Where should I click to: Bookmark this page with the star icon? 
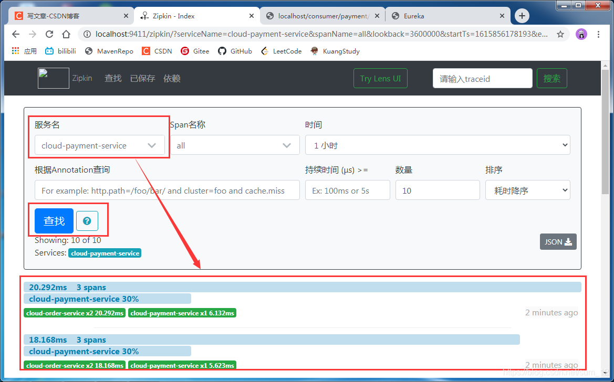[560, 35]
